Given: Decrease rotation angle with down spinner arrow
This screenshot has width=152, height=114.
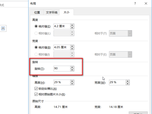Looking at the screenshot, I should (72, 70).
